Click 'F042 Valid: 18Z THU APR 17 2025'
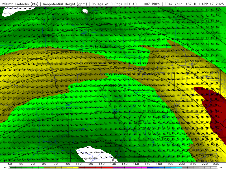The image size is (226, 169). pos(194,4)
